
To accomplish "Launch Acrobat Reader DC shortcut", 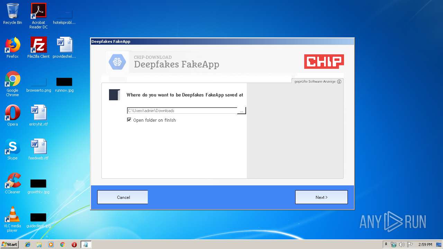I will click(38, 16).
